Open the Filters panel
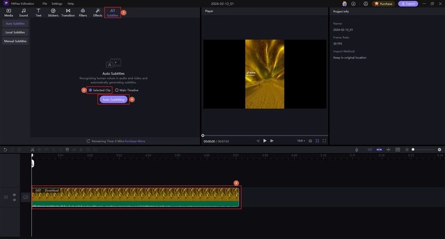The image size is (445, 239). tap(83, 12)
